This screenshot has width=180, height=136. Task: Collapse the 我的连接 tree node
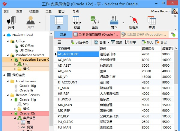point(4,75)
